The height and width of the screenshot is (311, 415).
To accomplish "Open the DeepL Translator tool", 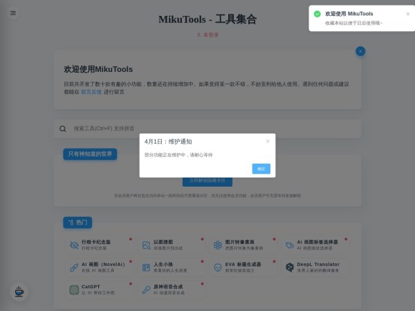I will (315, 267).
